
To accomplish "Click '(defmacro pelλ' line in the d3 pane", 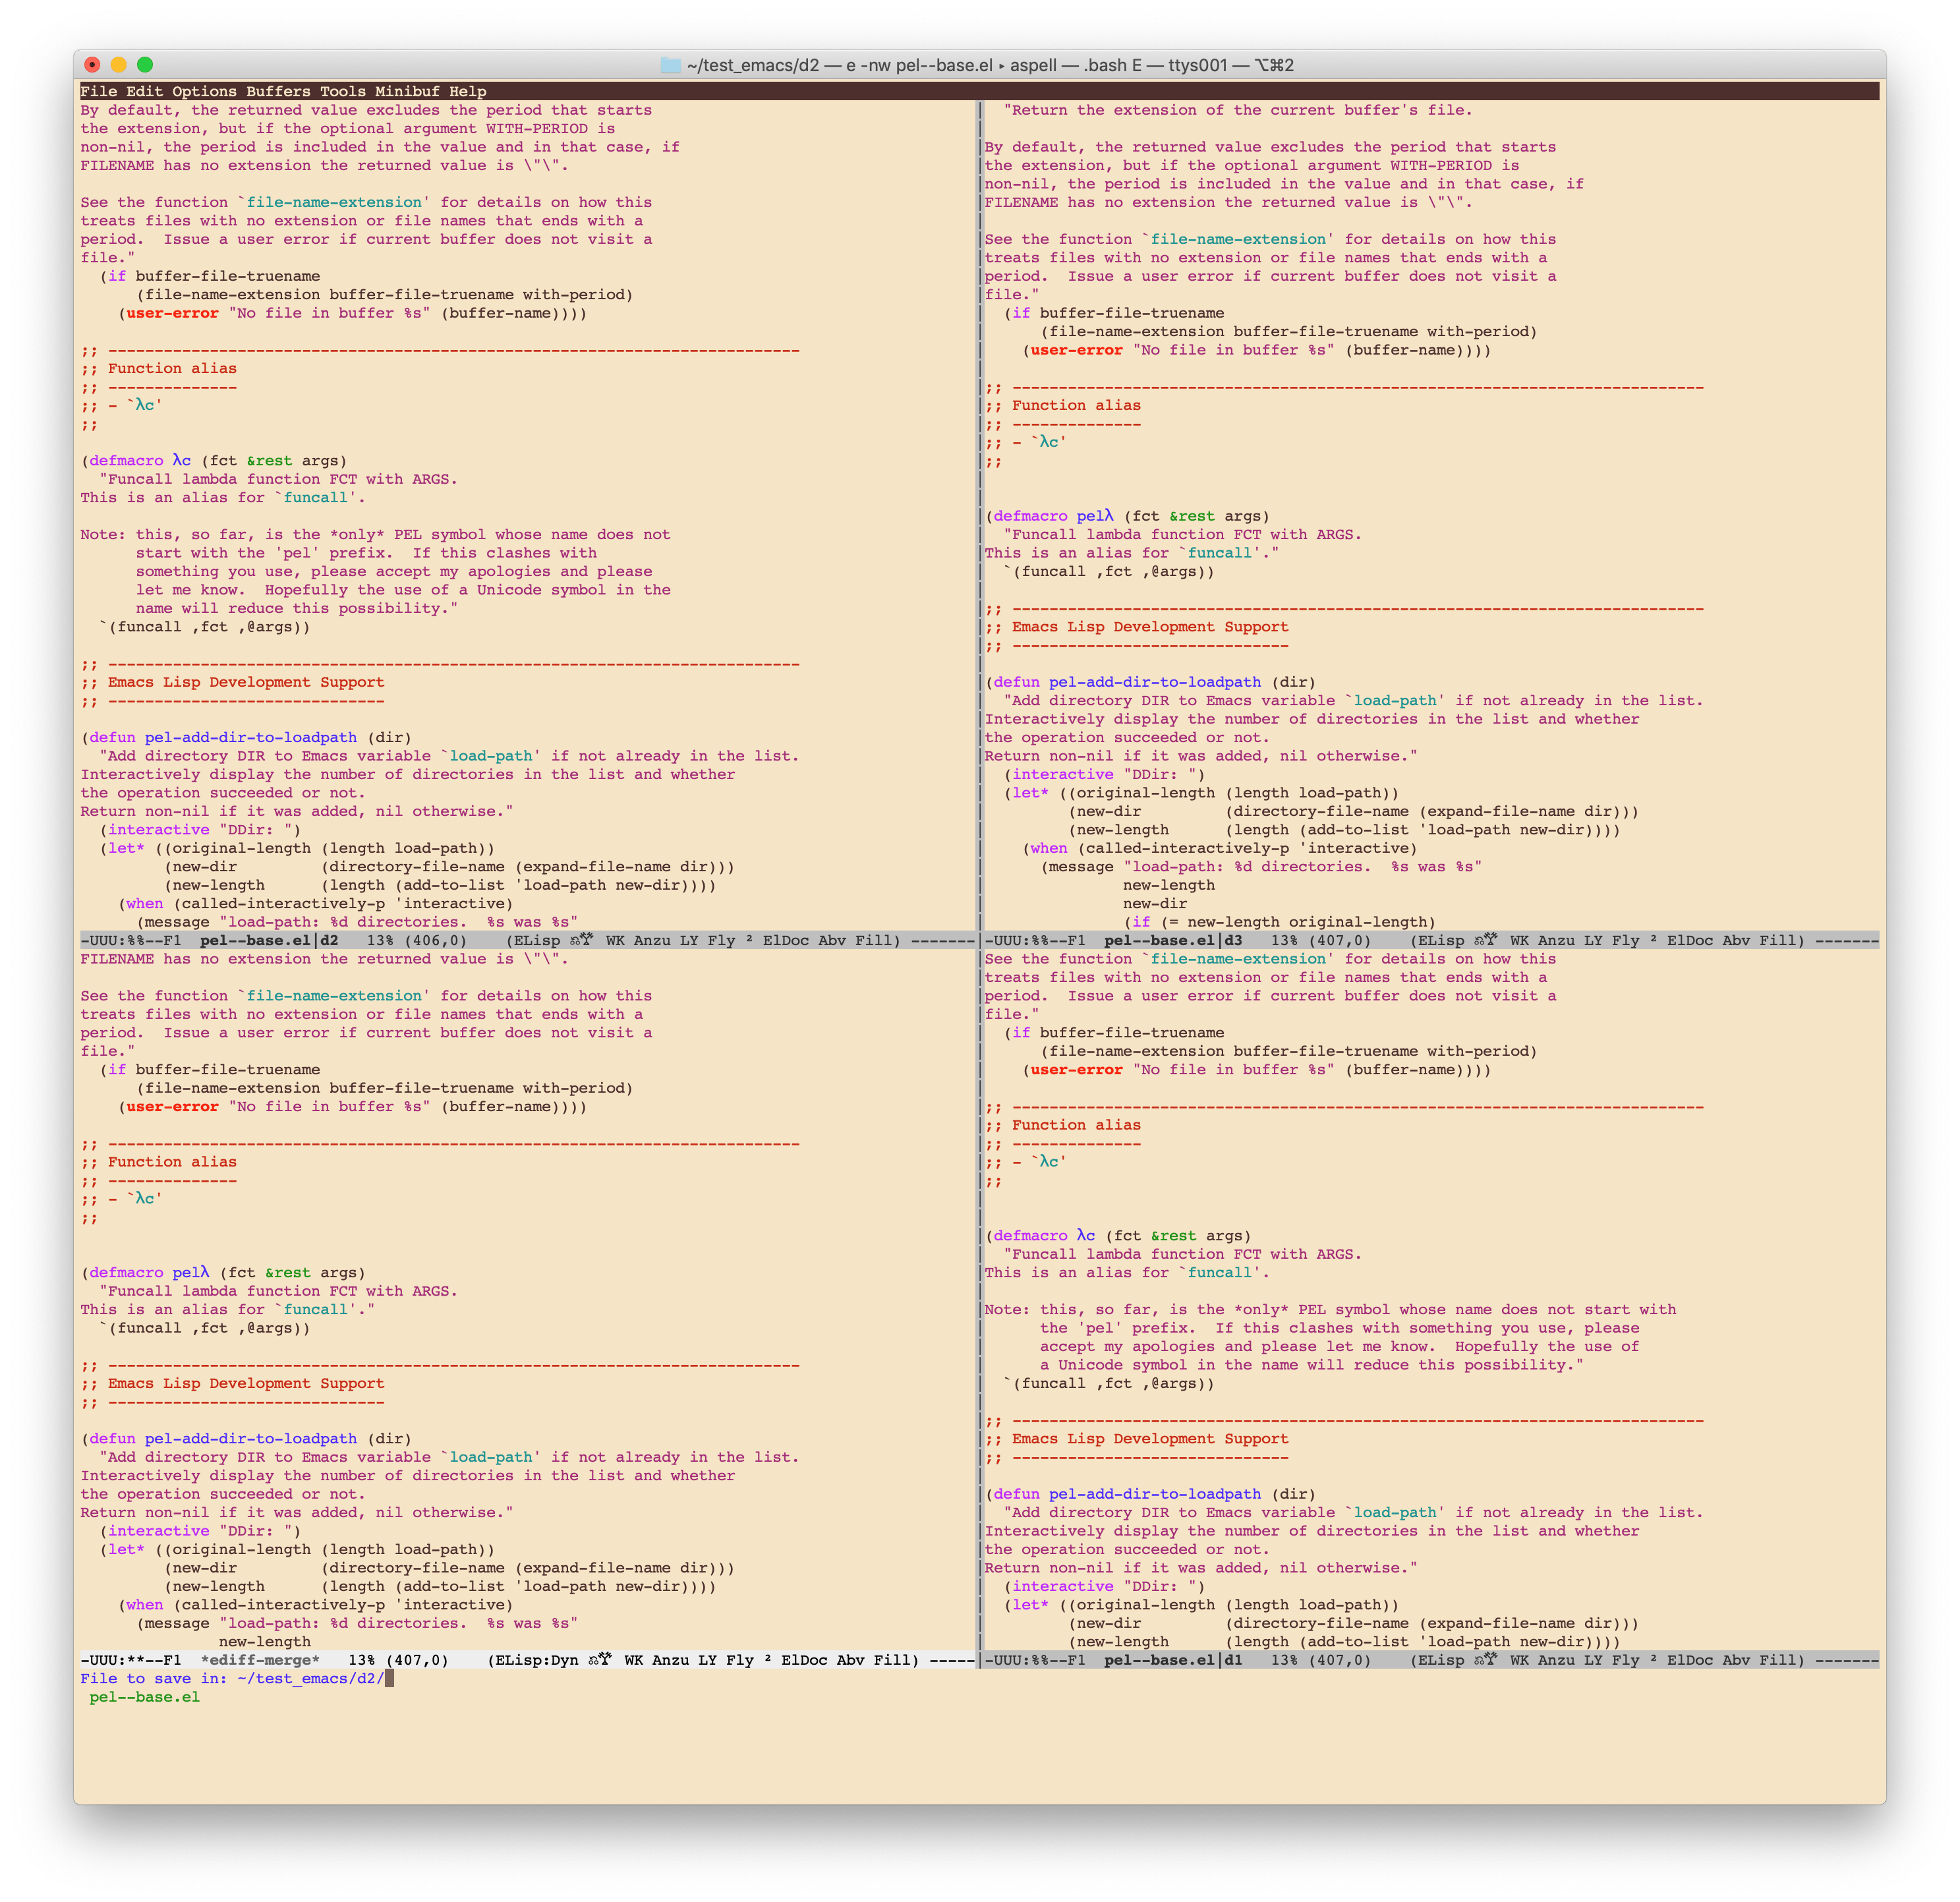I will (x=1127, y=516).
